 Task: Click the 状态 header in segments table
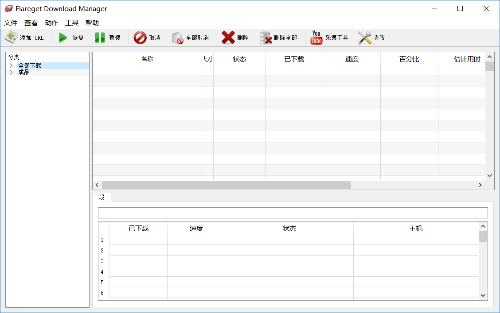[289, 229]
